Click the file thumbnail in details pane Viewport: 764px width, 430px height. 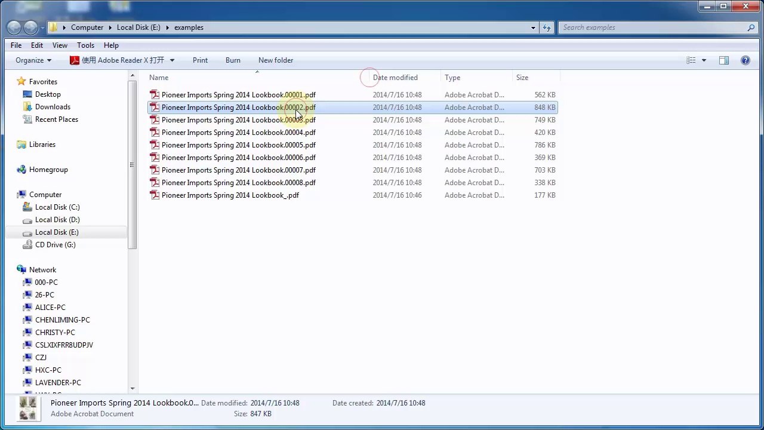tap(28, 408)
